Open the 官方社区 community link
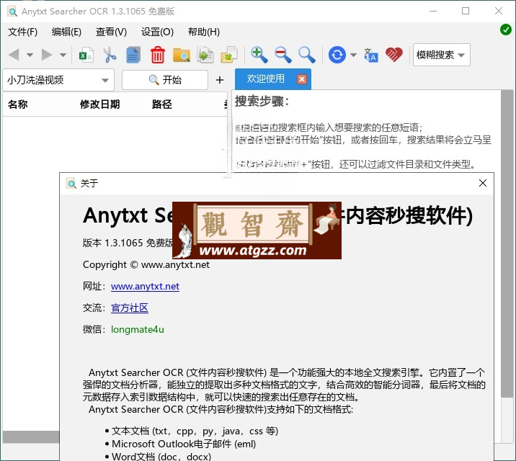The width and height of the screenshot is (516, 461). (x=130, y=308)
